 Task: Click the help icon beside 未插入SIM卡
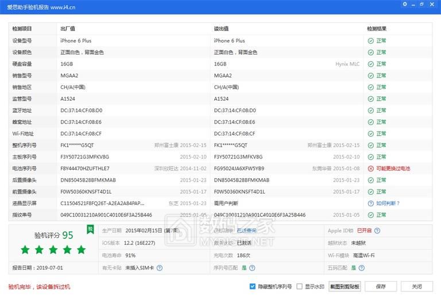click(160, 268)
